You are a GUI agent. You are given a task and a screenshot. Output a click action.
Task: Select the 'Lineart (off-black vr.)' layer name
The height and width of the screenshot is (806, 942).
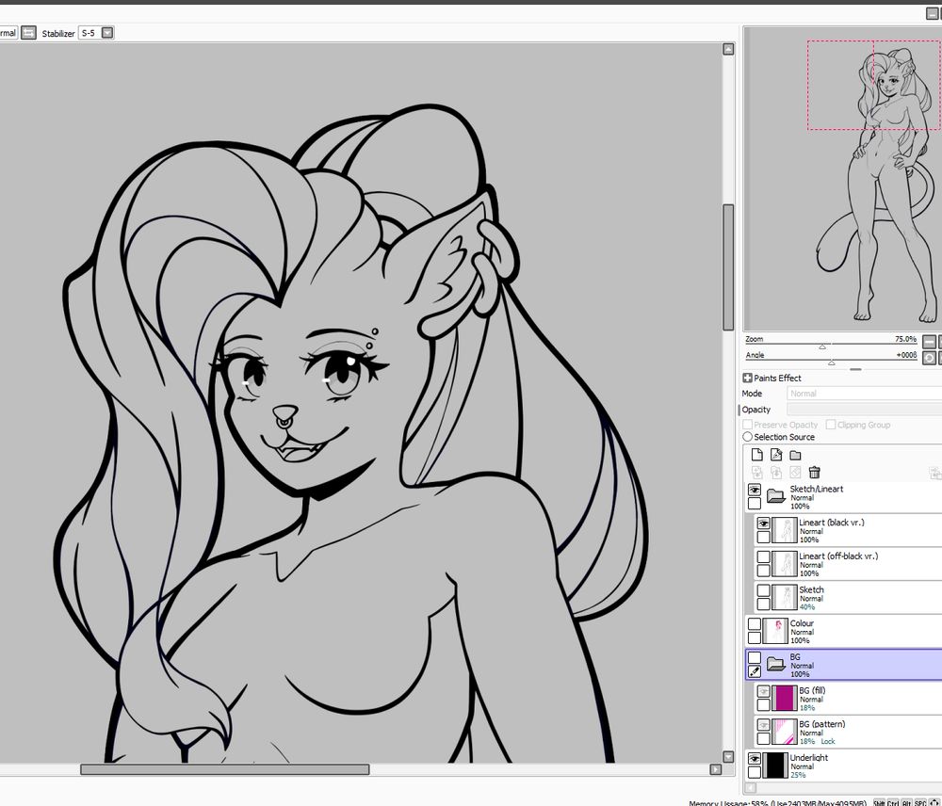[838, 556]
